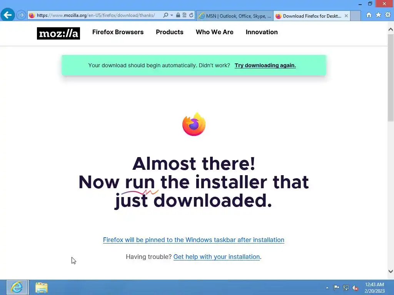
Task: Click the Firefox favicon in the address bar
Action: [x=32, y=15]
